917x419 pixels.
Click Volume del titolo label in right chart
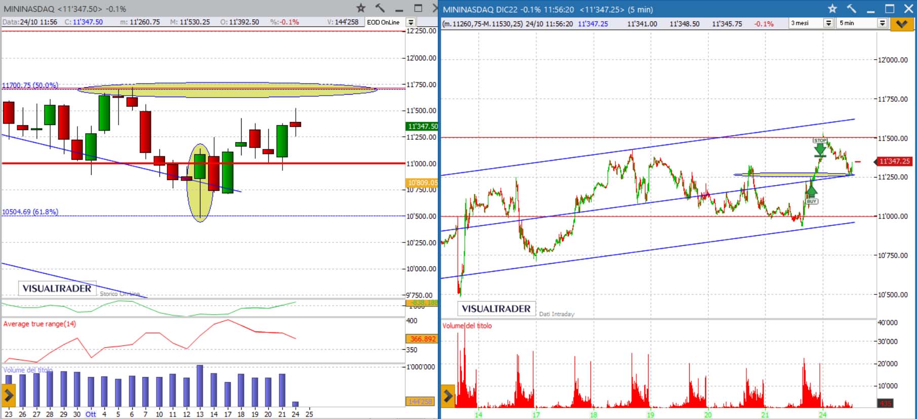coord(467,325)
